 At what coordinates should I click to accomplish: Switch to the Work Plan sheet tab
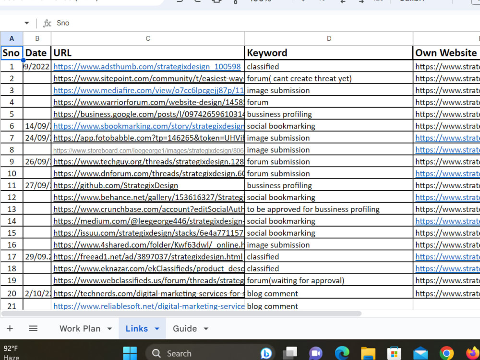point(80,328)
